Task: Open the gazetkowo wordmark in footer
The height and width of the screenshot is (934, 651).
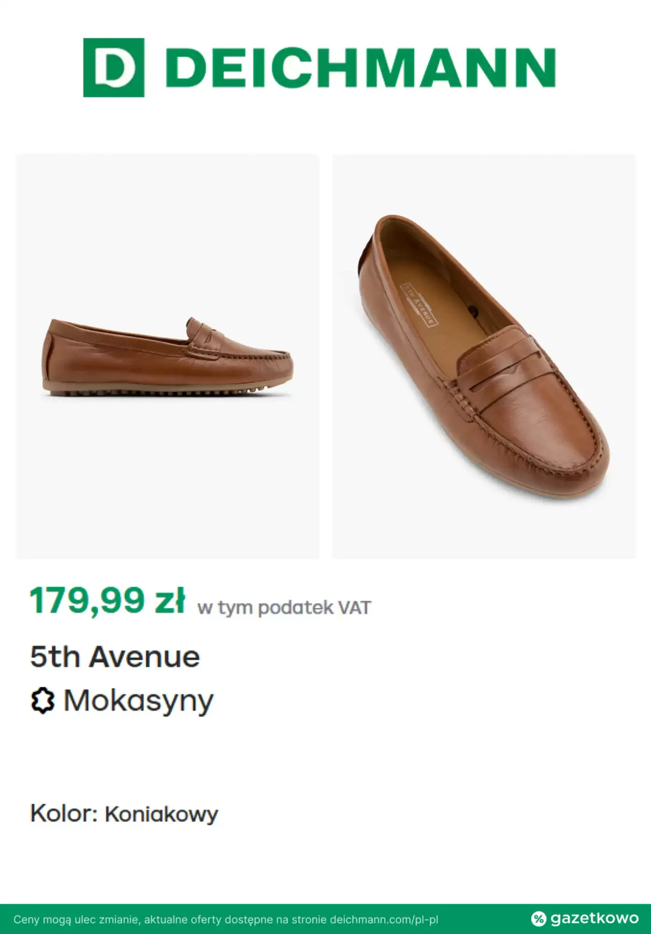Action: tap(594, 918)
